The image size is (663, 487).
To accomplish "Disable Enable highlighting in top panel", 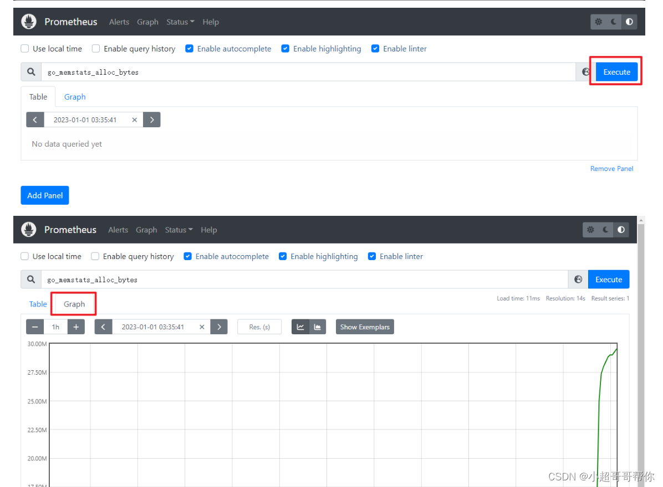I will [x=285, y=49].
